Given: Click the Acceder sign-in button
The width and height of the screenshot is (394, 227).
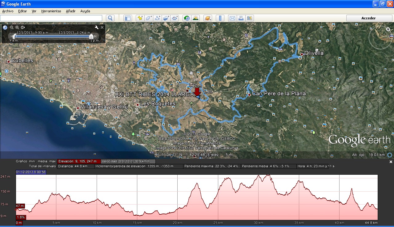Looking at the screenshot, I should click(368, 18).
